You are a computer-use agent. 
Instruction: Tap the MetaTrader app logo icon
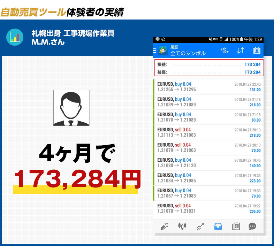click(x=163, y=51)
